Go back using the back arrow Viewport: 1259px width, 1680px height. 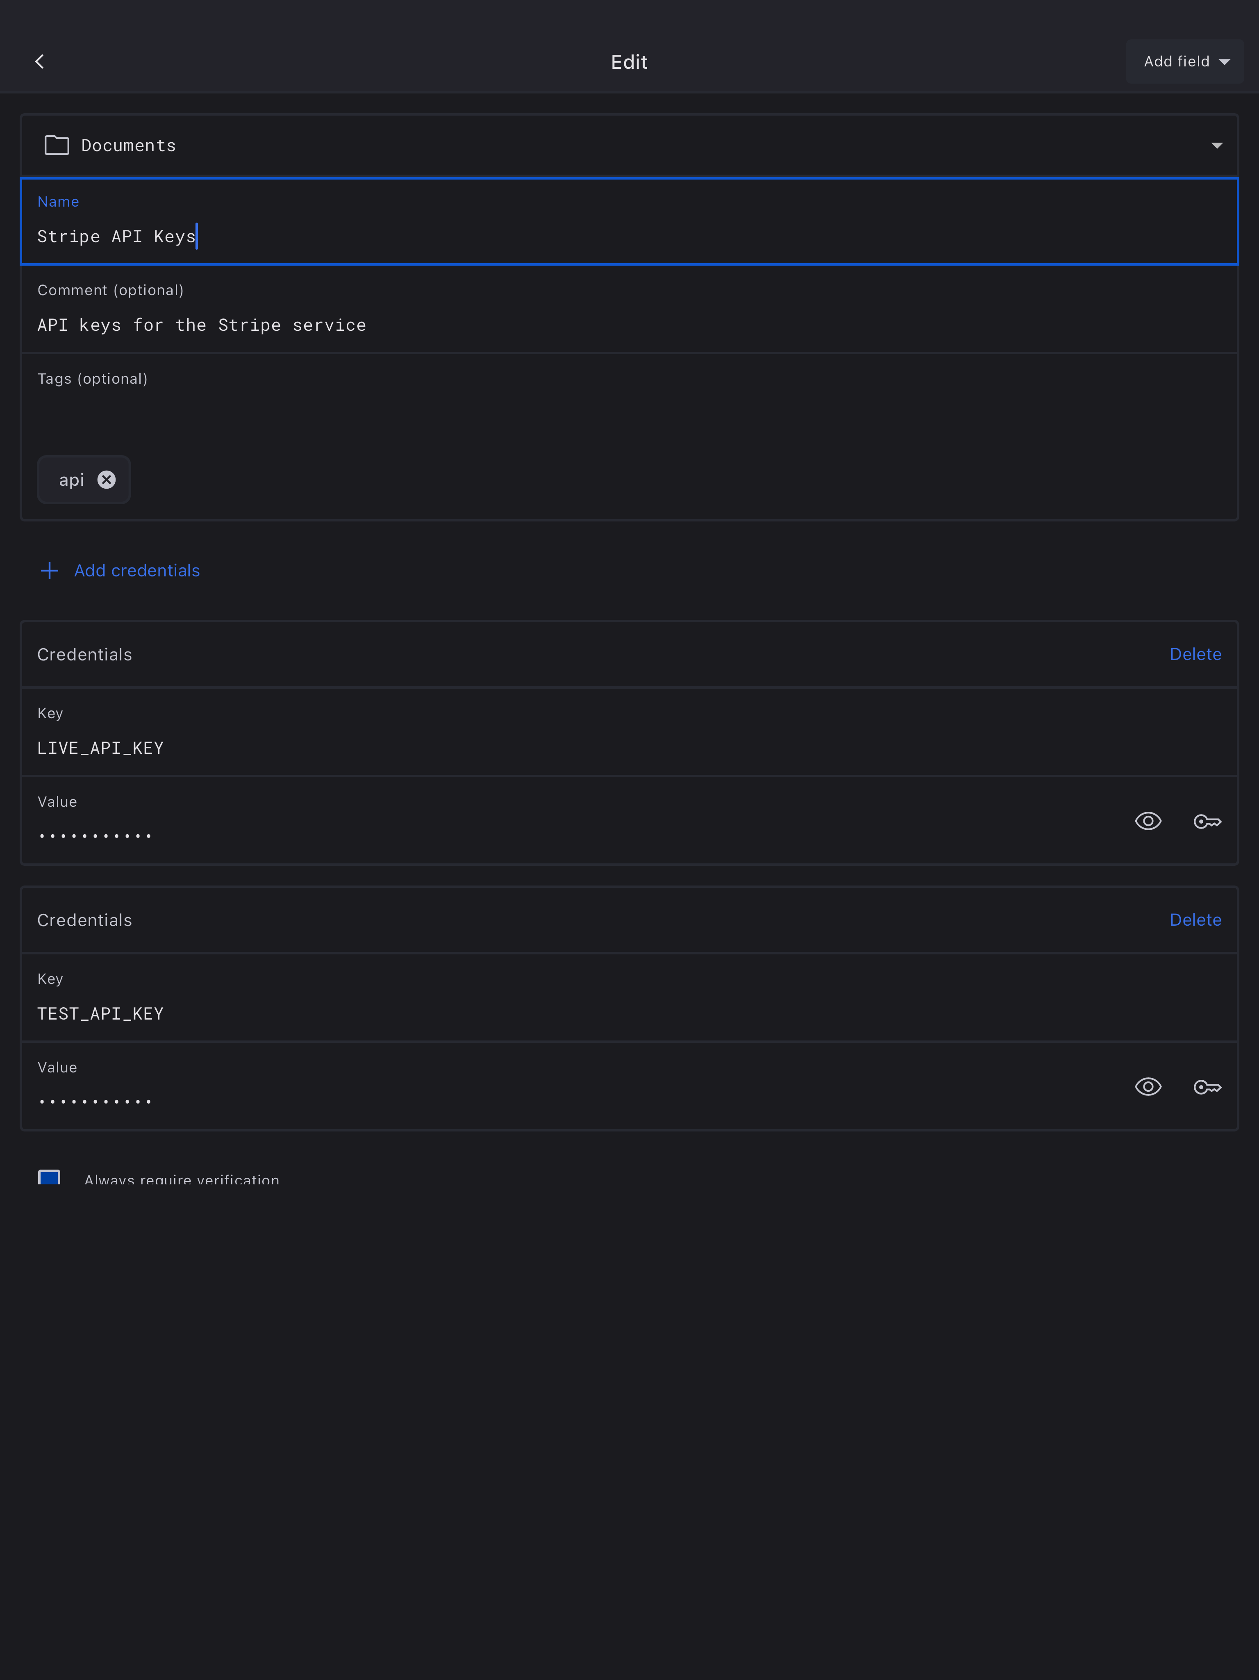(x=39, y=61)
